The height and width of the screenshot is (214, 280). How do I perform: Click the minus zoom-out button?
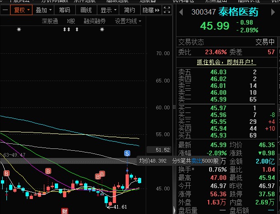5,10
